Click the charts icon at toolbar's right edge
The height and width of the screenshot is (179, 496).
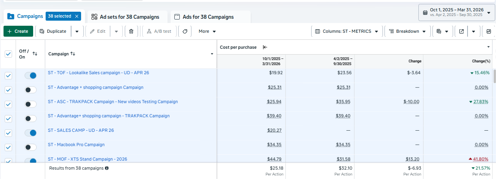489,31
